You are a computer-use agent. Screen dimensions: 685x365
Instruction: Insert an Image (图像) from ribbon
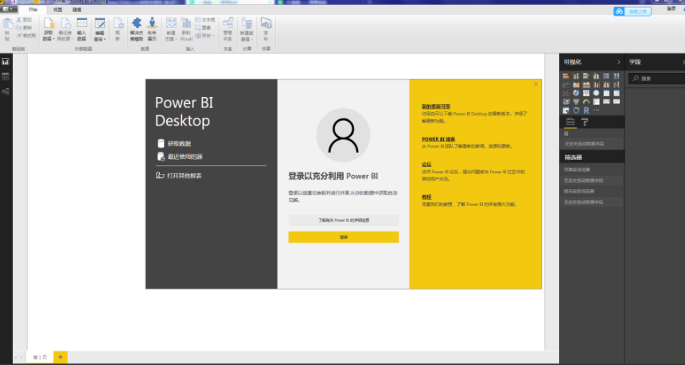click(x=204, y=28)
